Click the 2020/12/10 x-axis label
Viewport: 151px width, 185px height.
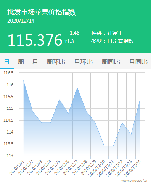[97, 168]
